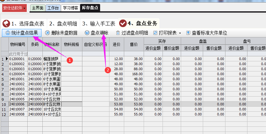
Task: Click the W icon beside 盘点调帐
Action: pyautogui.click(x=87, y=33)
